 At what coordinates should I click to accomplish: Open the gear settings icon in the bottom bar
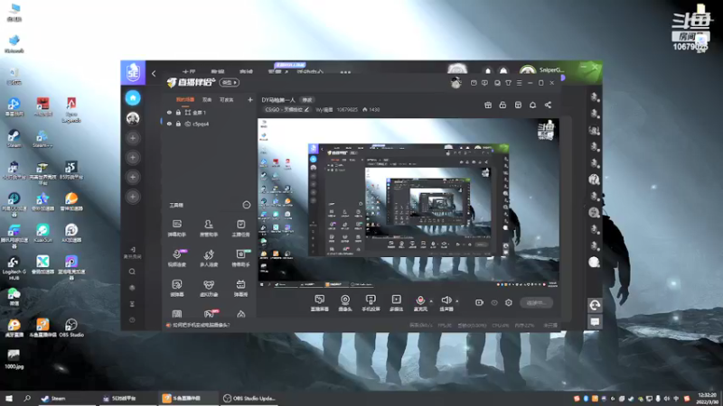509,302
